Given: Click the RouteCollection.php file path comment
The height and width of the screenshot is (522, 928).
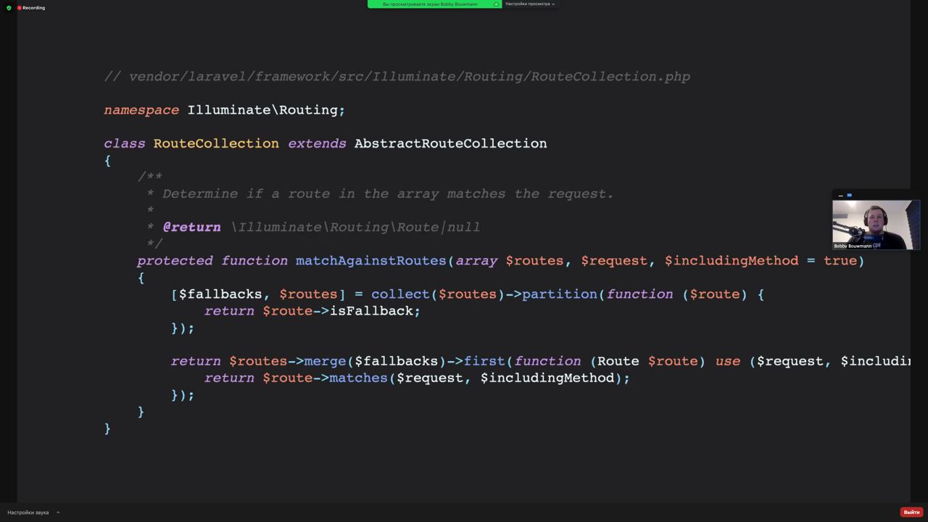Looking at the screenshot, I should tap(397, 76).
